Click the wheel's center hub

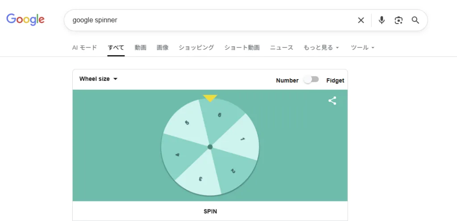[210, 147]
